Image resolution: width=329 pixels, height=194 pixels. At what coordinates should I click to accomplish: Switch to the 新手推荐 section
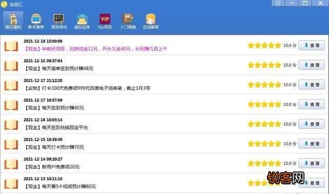(36, 21)
